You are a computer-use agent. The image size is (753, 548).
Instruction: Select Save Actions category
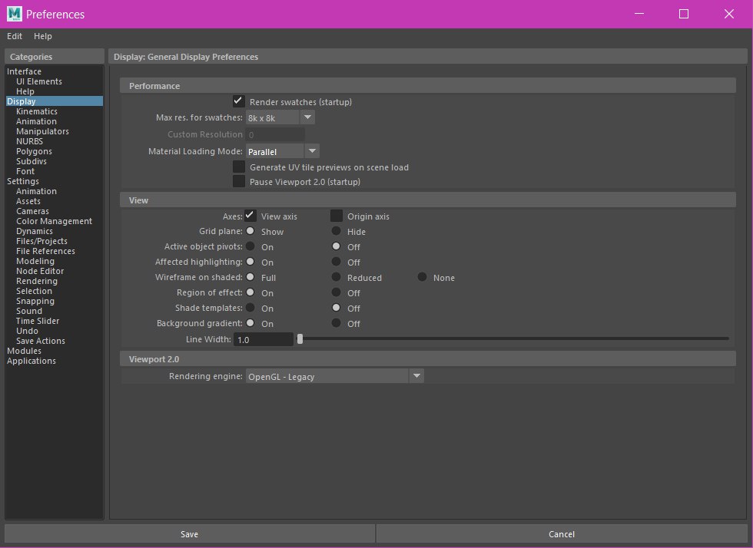(x=40, y=341)
